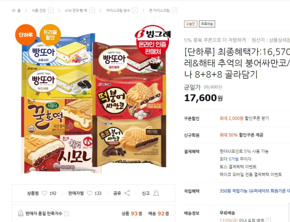Click the home icon in breadcrumb

(14, 11)
